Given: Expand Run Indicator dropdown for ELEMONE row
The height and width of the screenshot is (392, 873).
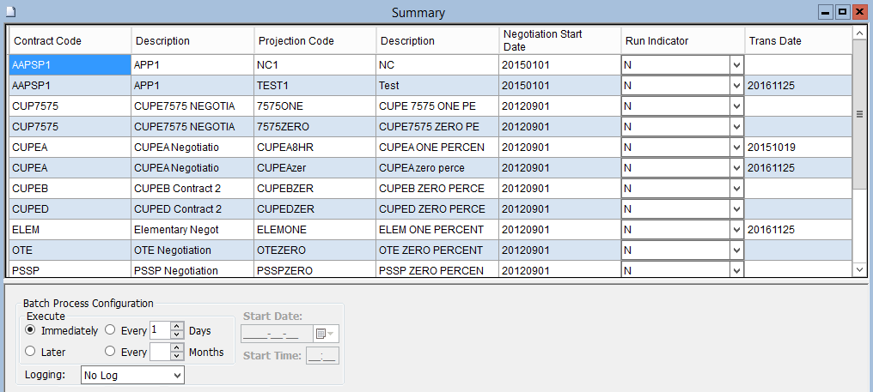Looking at the screenshot, I should tap(736, 229).
